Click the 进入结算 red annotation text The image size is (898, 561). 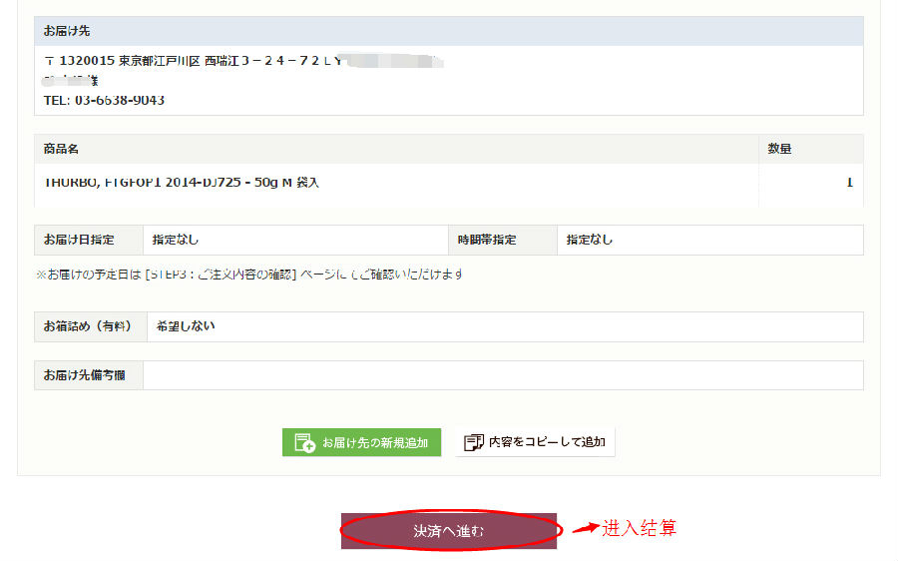[639, 528]
